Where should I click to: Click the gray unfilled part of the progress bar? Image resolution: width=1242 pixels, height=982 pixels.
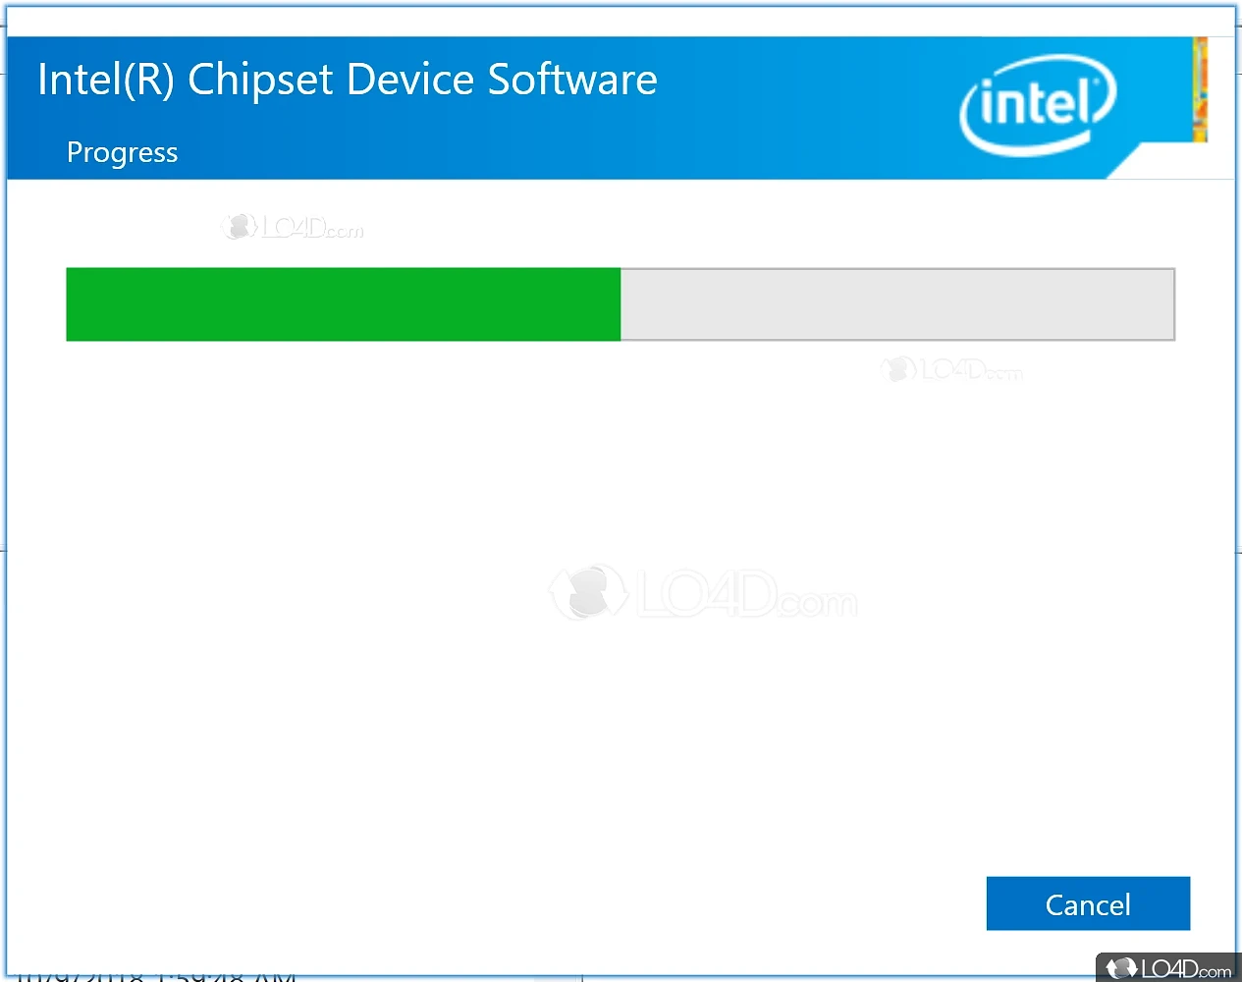[x=896, y=304]
